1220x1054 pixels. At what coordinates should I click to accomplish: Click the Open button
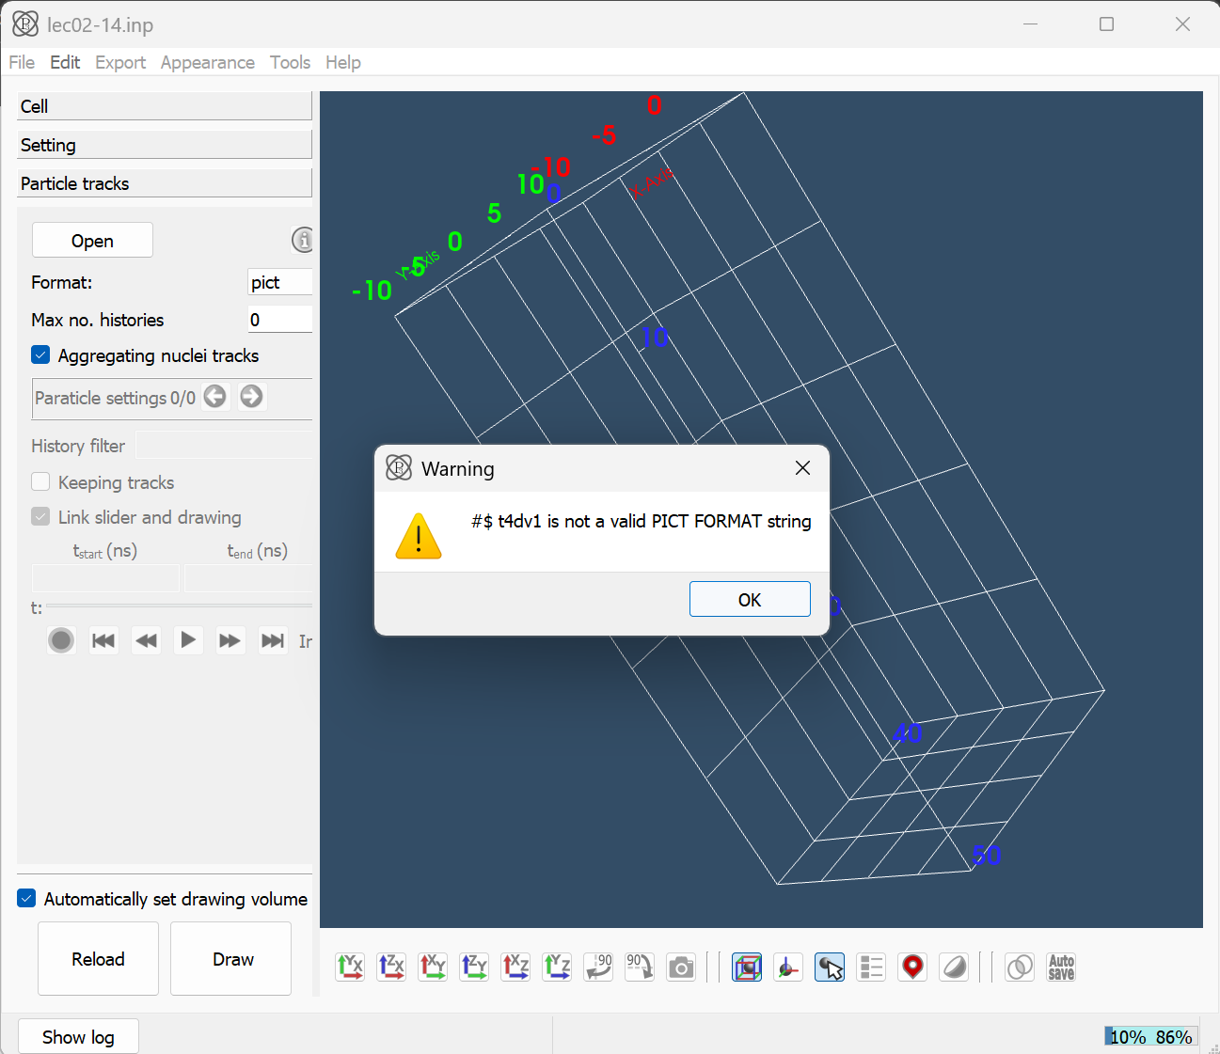pos(92,240)
